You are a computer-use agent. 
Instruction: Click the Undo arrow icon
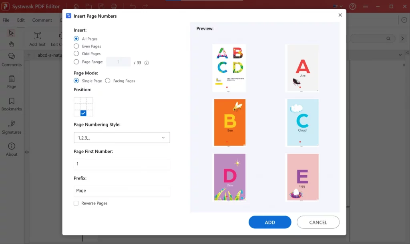coord(132,6)
